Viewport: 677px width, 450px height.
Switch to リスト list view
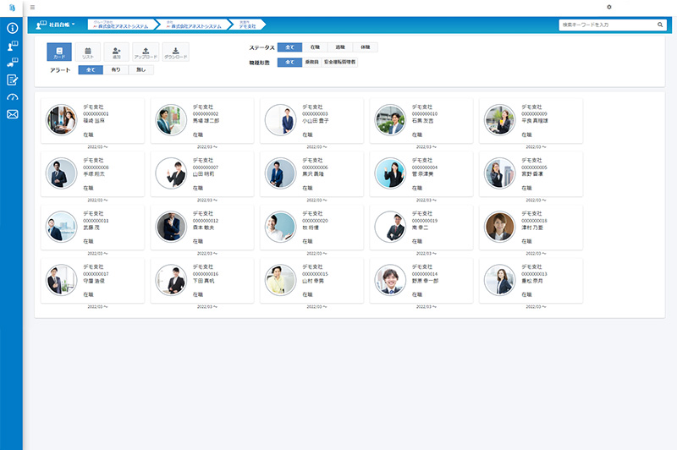pos(87,52)
